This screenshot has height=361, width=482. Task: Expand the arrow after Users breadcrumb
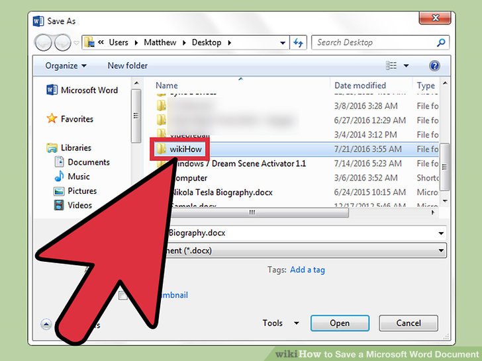pyautogui.click(x=136, y=43)
